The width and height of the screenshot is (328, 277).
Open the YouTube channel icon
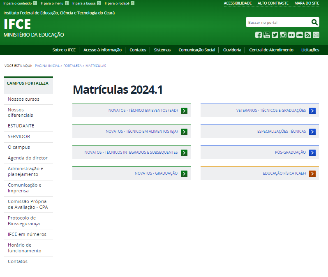pos(266,35)
